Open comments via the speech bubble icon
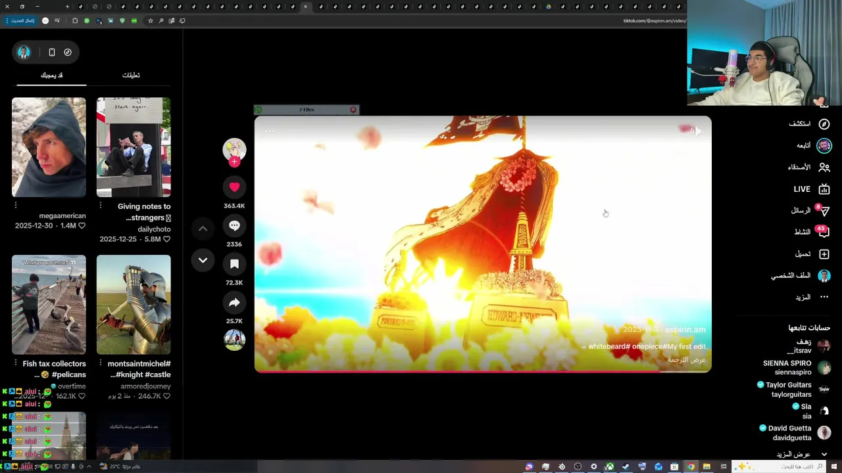 pos(234,226)
